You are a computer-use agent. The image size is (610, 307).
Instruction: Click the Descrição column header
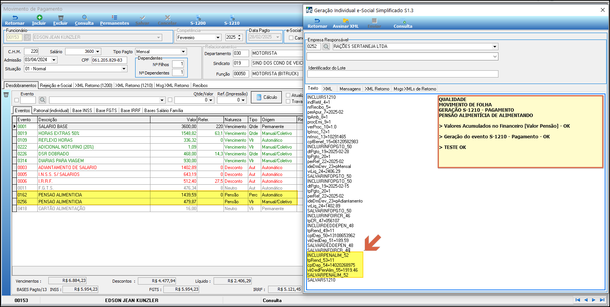point(94,120)
